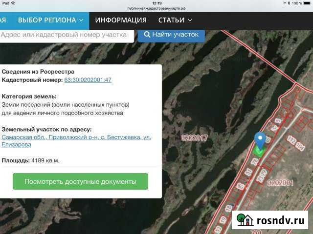Click the Земельный участок по адресу heading
This screenshot has height=234, width=313.
[x=46, y=130]
